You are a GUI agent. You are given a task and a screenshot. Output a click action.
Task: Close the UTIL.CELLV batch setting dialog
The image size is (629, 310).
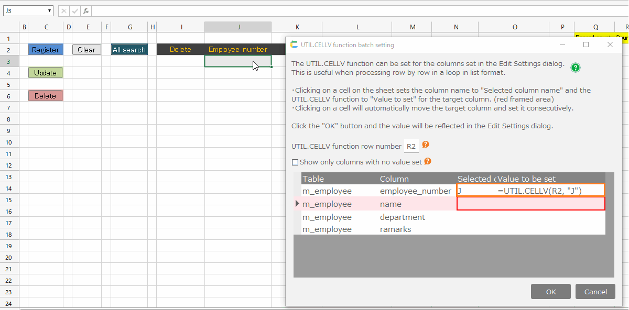pos(610,45)
